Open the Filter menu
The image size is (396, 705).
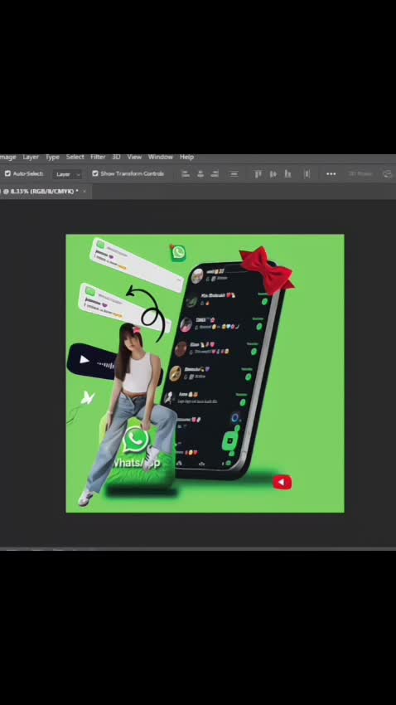pyautogui.click(x=98, y=157)
